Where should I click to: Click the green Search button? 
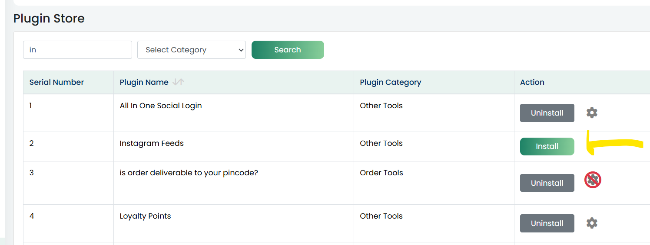[x=288, y=50]
